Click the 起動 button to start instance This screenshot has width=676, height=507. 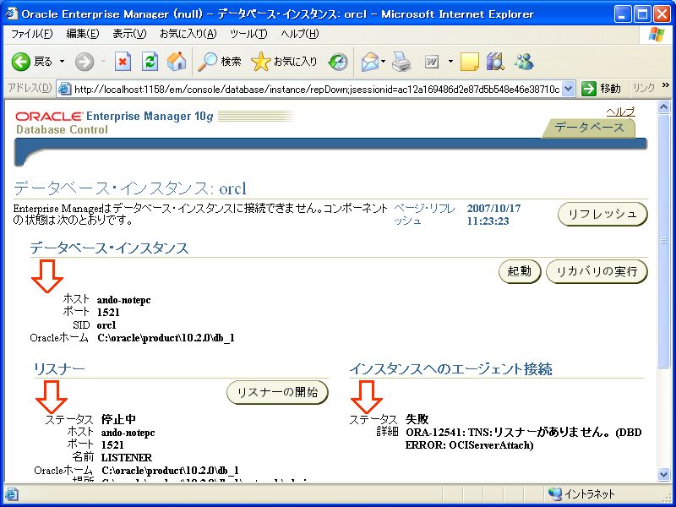(519, 271)
